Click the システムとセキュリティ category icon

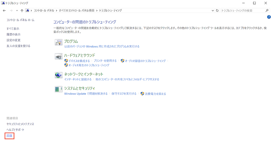pos(59,89)
